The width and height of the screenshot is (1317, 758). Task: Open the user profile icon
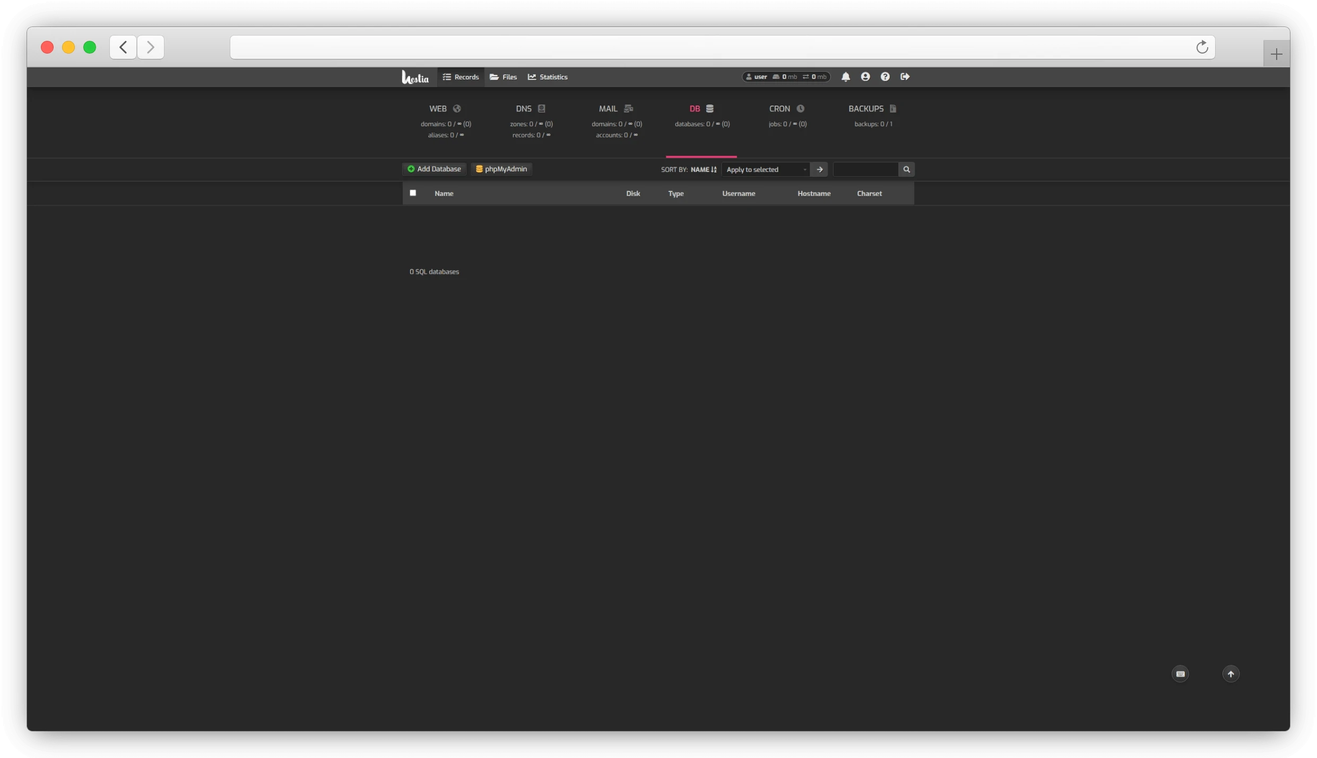coord(865,76)
